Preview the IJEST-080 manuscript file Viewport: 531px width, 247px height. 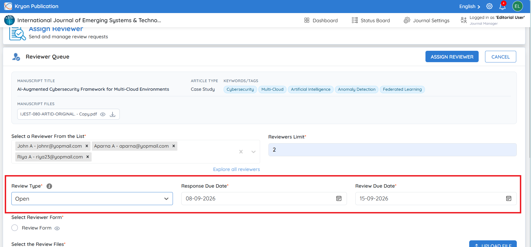[103, 114]
